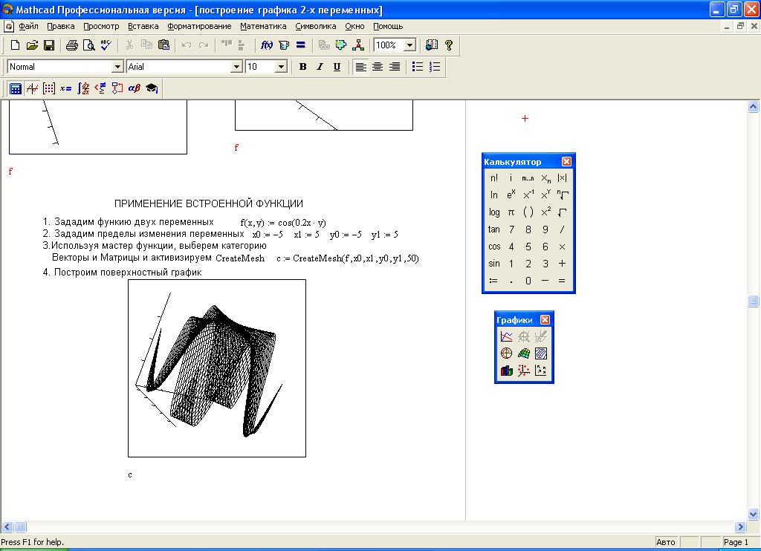Print the document with the printer icon
761x551 pixels.
pyautogui.click(x=72, y=45)
